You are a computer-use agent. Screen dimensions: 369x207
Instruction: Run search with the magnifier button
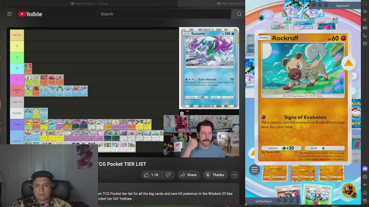pyautogui.click(x=239, y=14)
